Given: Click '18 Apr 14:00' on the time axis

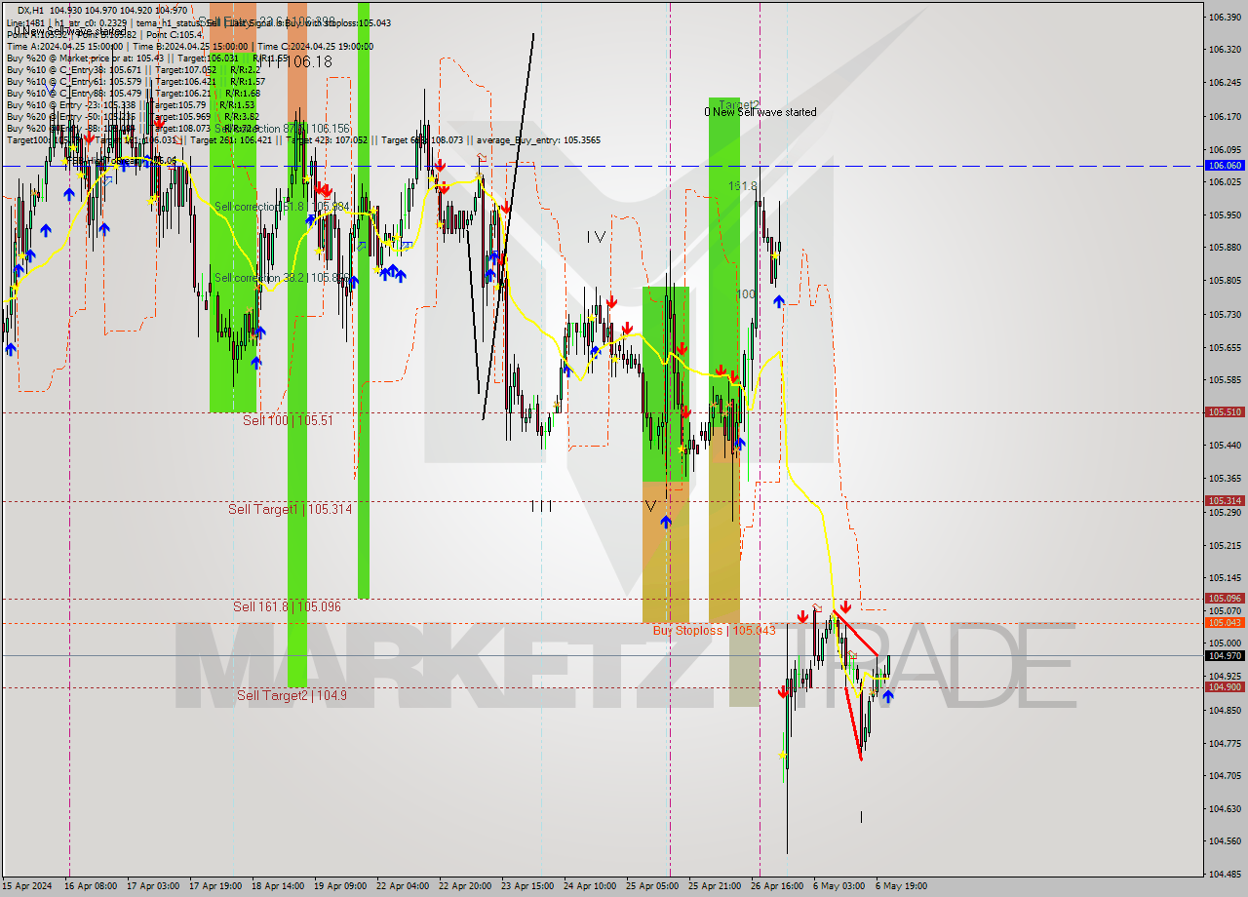Looking at the screenshot, I should coord(278,886).
